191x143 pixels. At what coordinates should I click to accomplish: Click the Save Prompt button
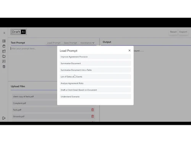point(70,43)
